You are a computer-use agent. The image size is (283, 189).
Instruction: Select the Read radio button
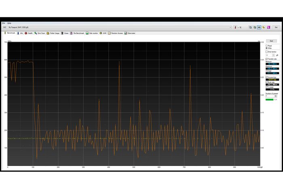click(x=266, y=46)
